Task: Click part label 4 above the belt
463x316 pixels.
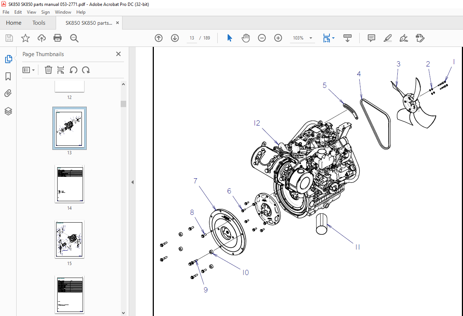Action: (359, 74)
